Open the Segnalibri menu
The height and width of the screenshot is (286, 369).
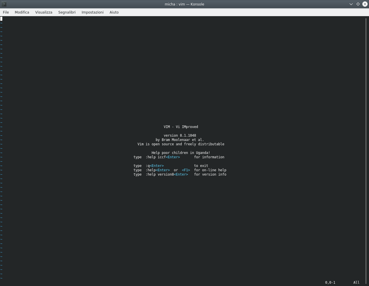click(67, 12)
